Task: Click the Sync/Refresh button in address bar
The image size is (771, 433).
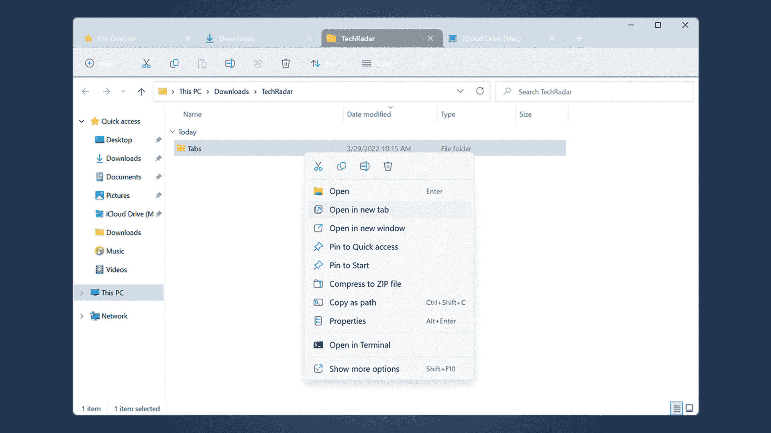Action: [480, 91]
